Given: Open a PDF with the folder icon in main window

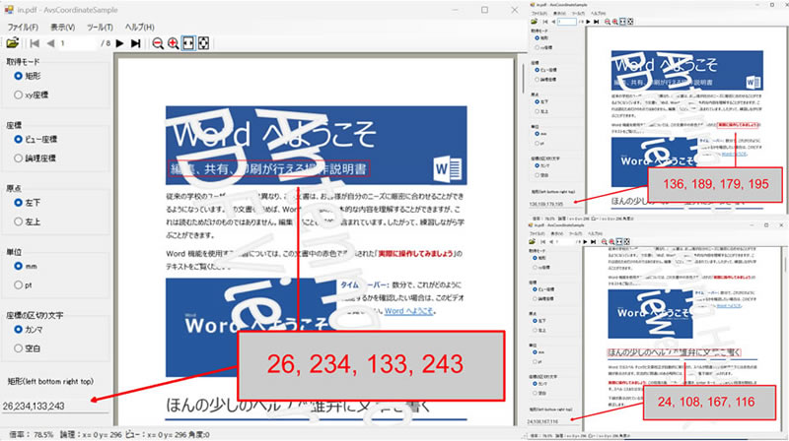Looking at the screenshot, I should pos(13,43).
